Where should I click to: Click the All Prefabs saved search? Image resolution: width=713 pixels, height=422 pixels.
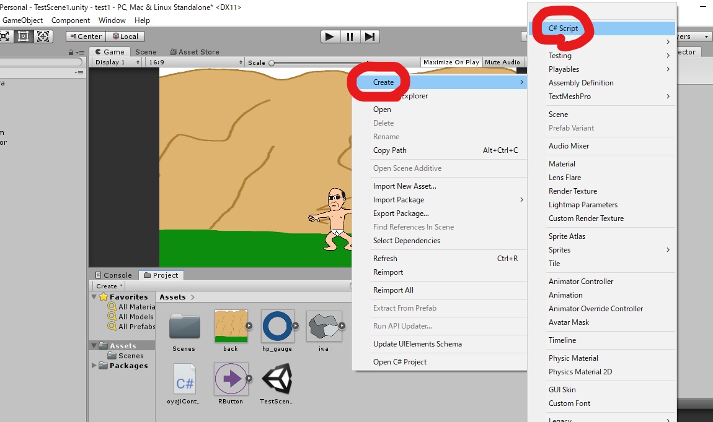point(132,327)
